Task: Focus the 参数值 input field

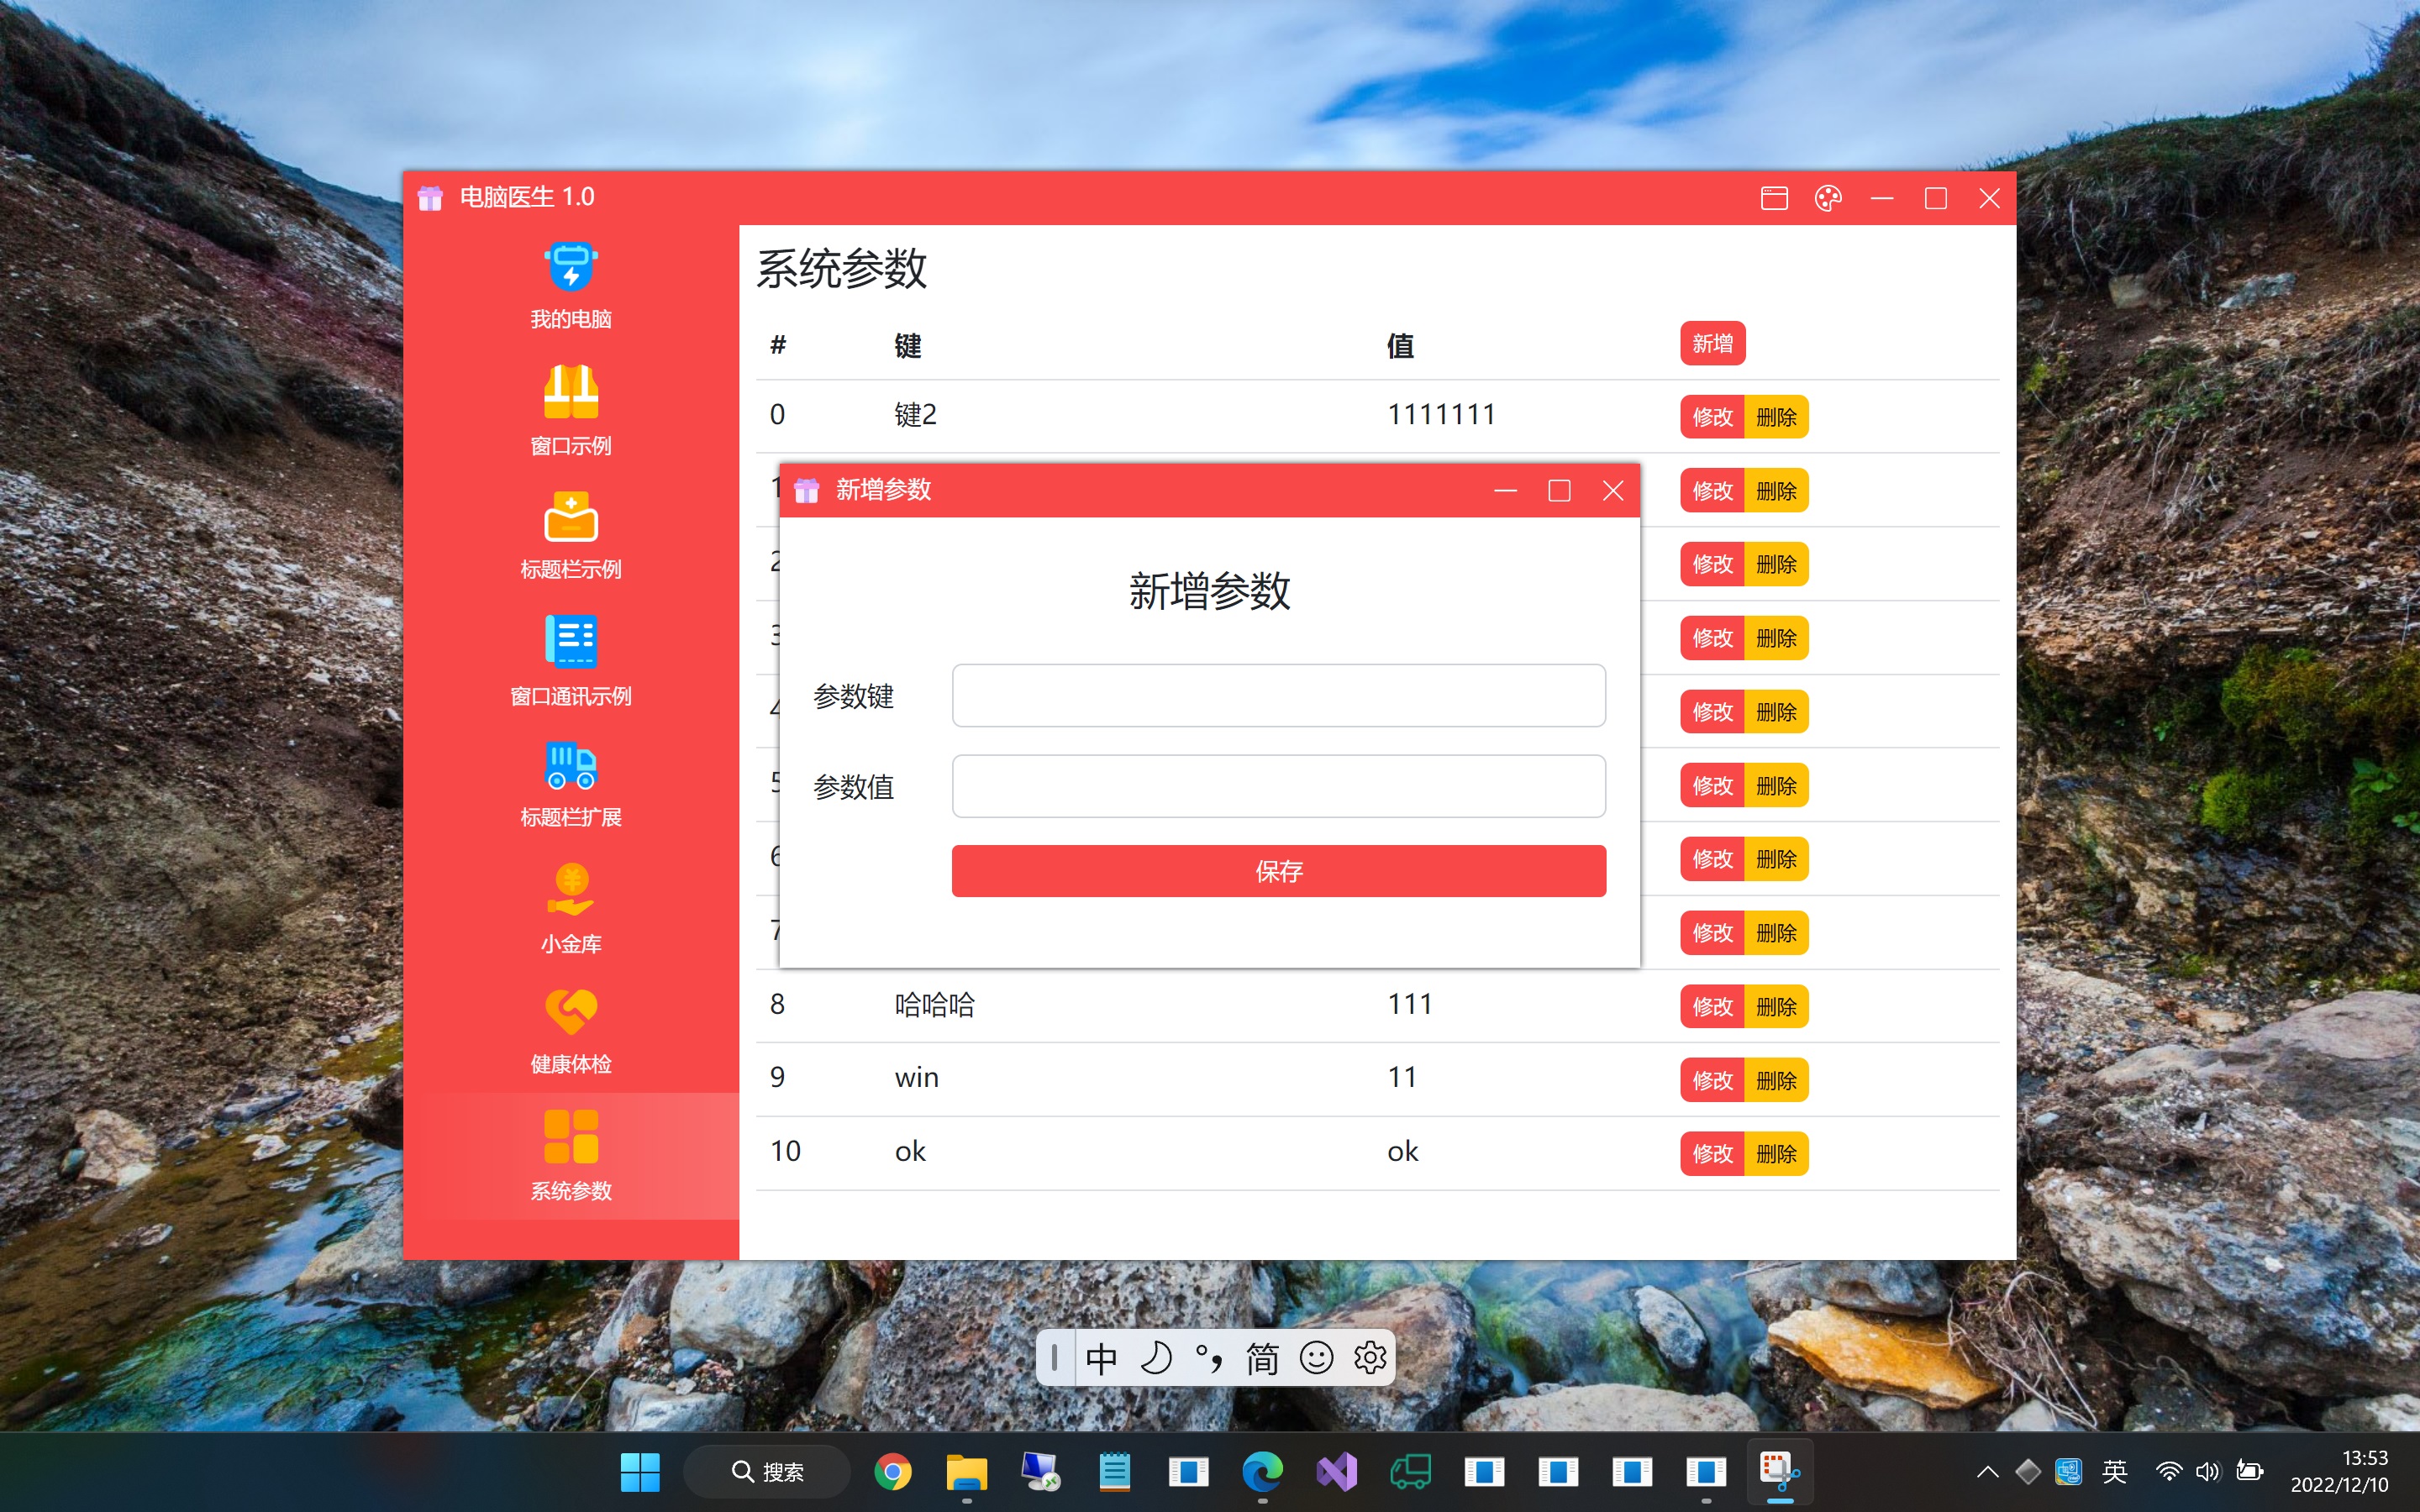Action: [1278, 786]
